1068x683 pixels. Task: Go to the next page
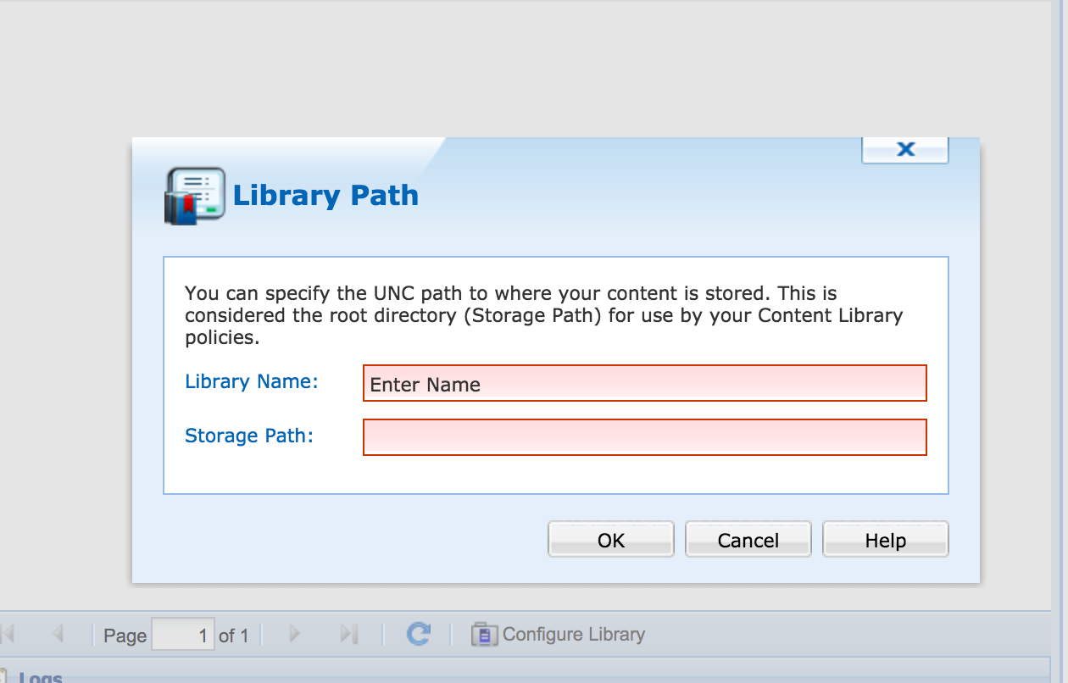(294, 634)
